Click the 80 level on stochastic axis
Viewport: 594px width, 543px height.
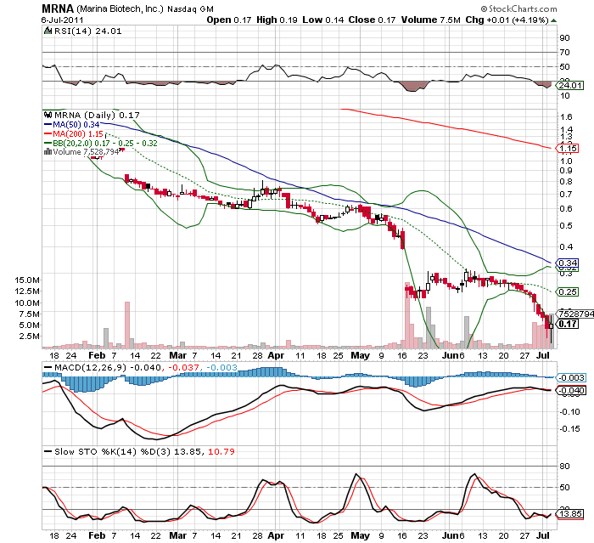pos(564,466)
